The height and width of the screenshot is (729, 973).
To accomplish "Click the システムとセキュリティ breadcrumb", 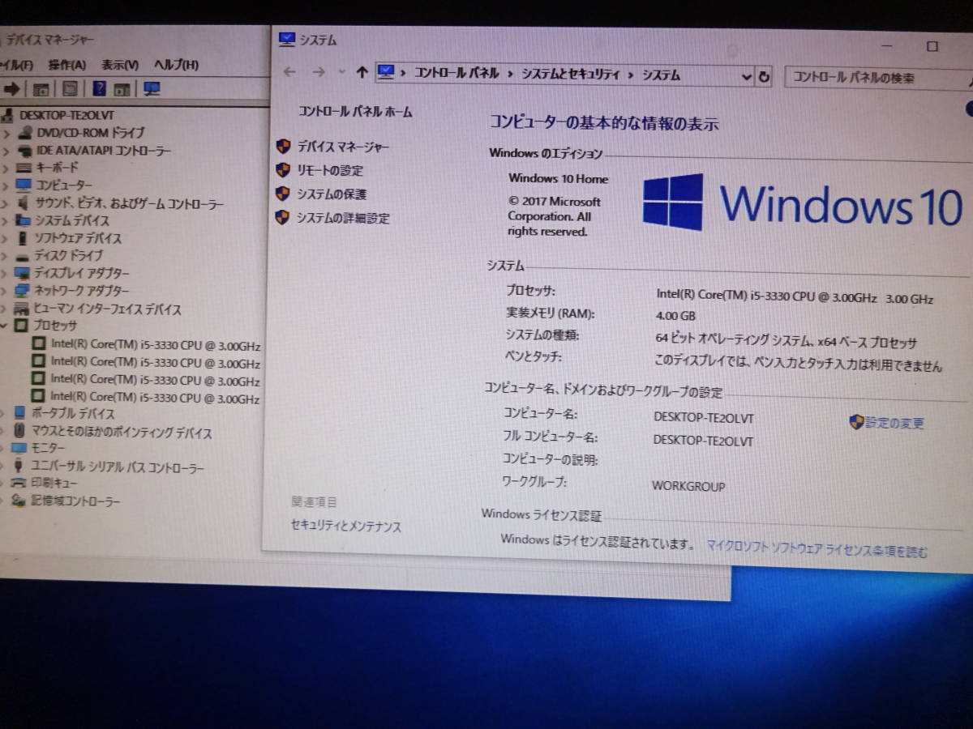I will coord(570,74).
